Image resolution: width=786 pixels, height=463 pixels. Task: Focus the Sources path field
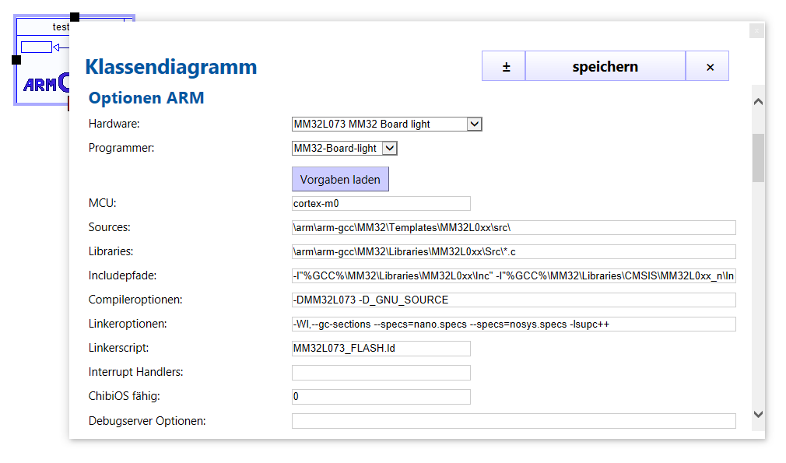513,227
